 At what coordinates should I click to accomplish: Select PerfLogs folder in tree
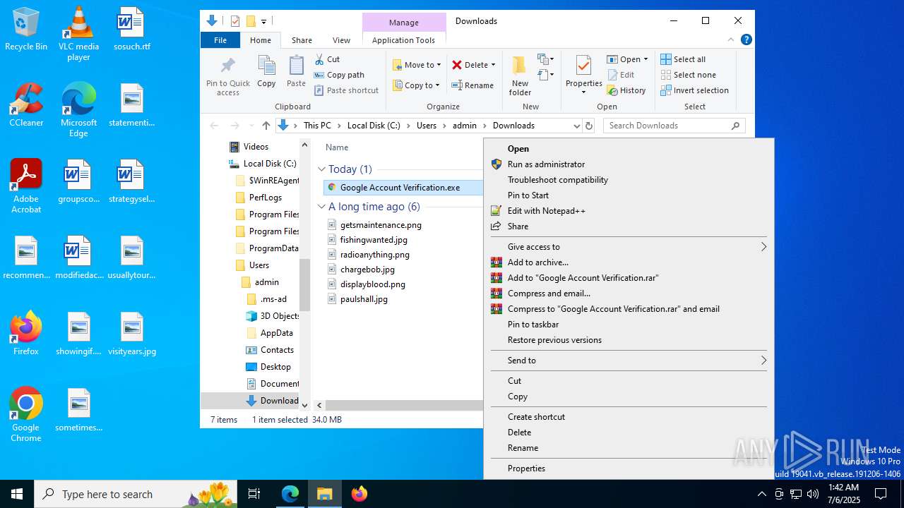[x=265, y=198]
